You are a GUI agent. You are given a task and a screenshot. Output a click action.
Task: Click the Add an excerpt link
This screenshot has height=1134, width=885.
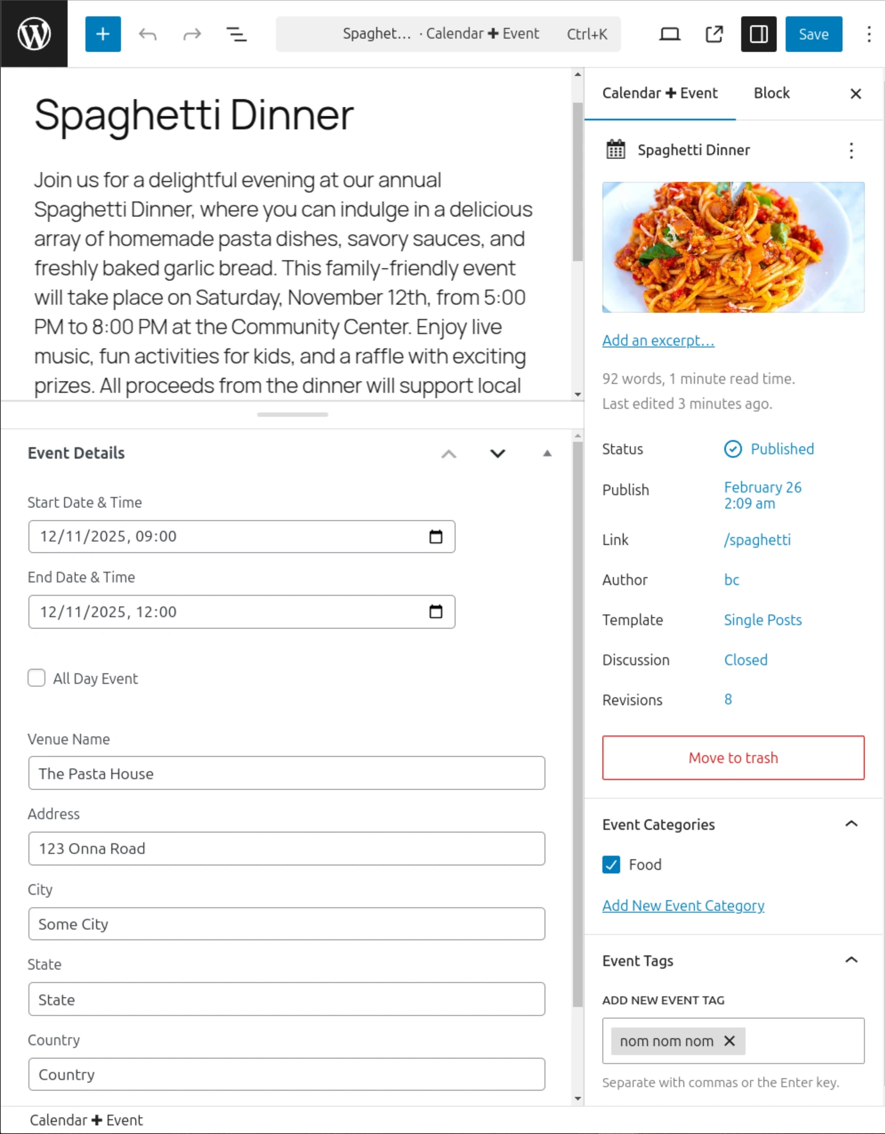658,341
